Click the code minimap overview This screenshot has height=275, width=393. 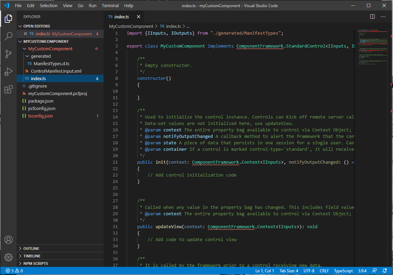pos(372,48)
